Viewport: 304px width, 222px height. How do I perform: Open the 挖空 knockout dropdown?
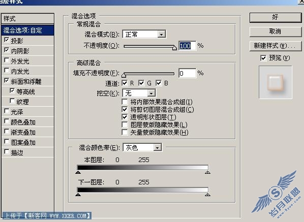[x=139, y=93]
